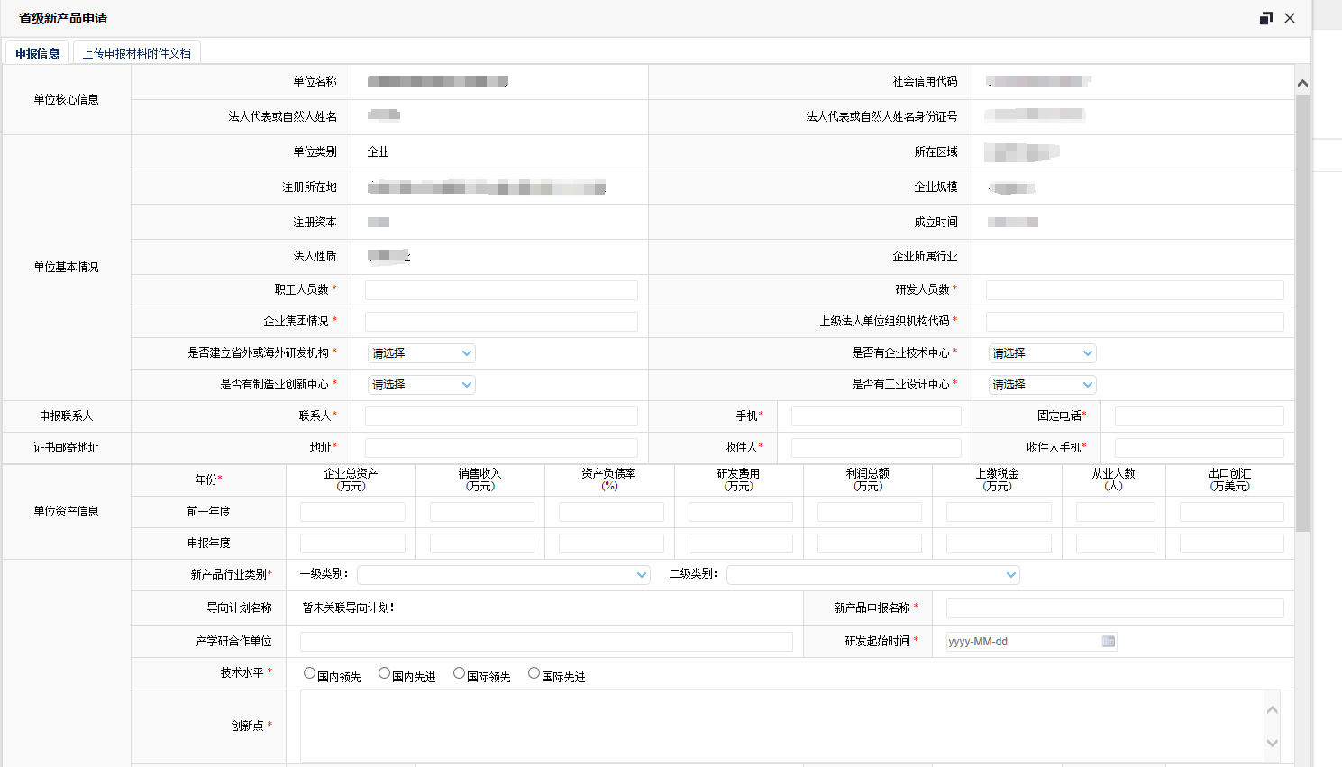
Task: Open the calendar picker for 研发起始时间
Action: (1109, 642)
